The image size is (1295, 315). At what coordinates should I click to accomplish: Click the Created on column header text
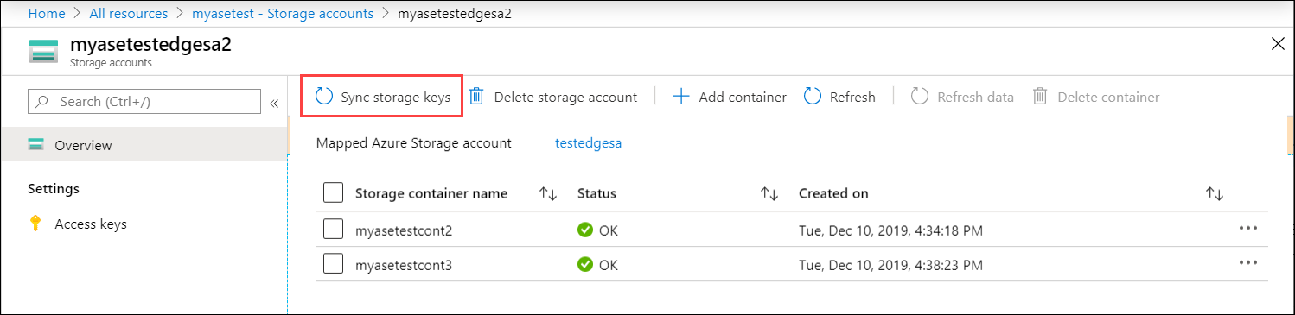(x=833, y=193)
